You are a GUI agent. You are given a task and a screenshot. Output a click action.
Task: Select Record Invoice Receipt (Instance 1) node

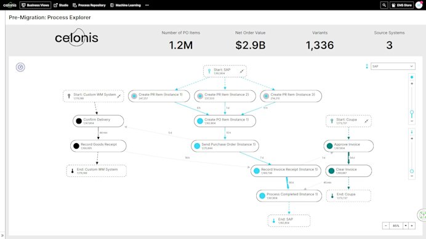pyautogui.click(x=286, y=171)
